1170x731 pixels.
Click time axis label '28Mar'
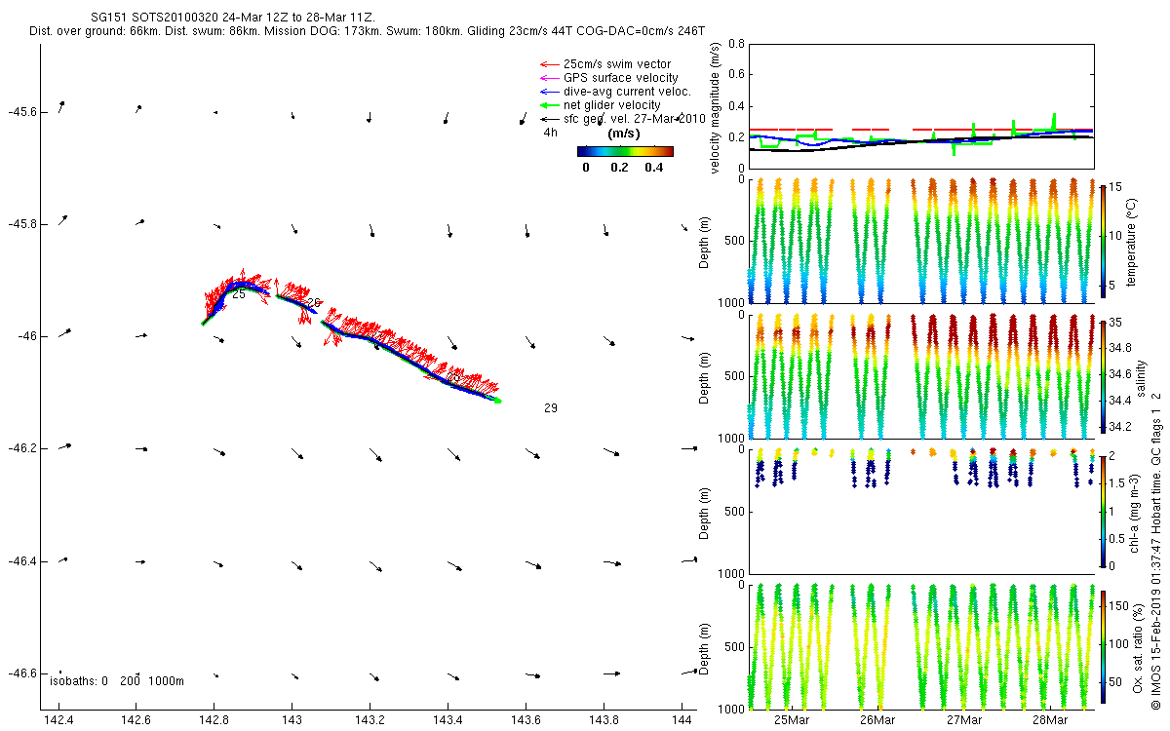pos(1050,720)
